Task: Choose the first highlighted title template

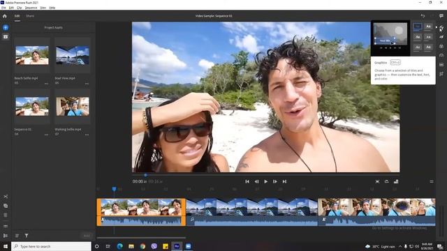Action: tap(418, 26)
